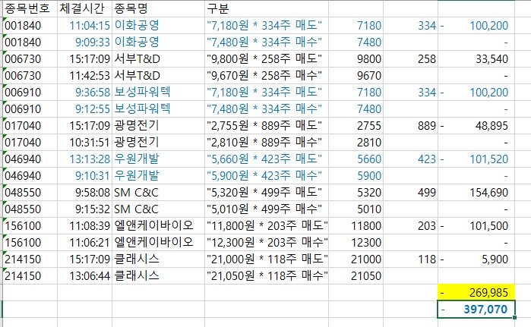This screenshot has width=531, height=327.
Task: Select loss cell 101,520
Action: point(476,159)
